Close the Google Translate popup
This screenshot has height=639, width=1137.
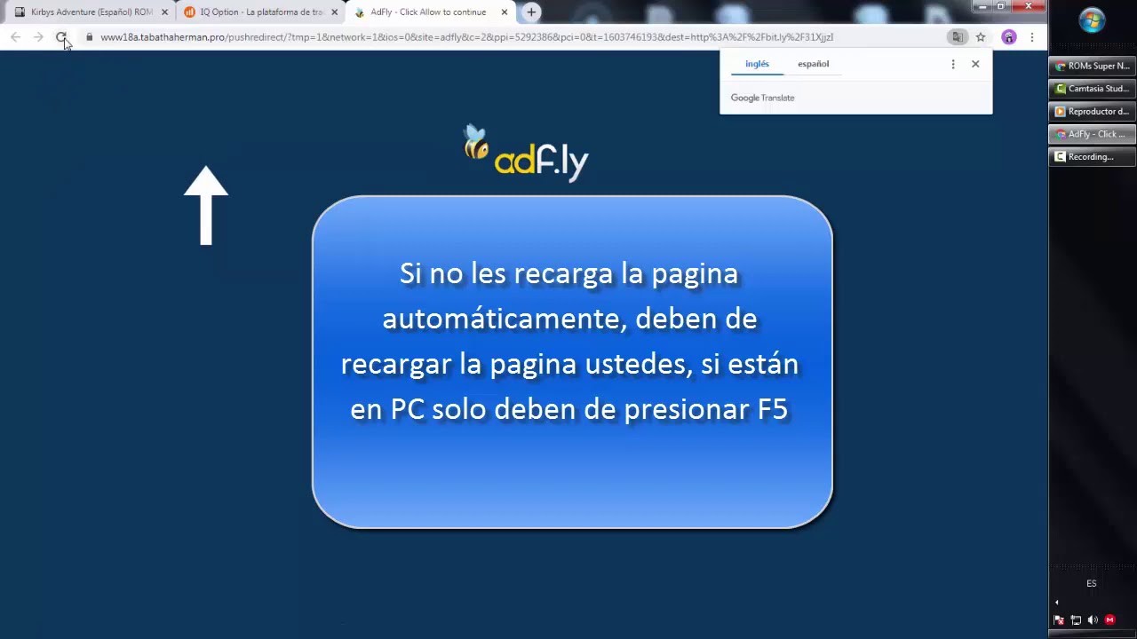pyautogui.click(x=975, y=64)
